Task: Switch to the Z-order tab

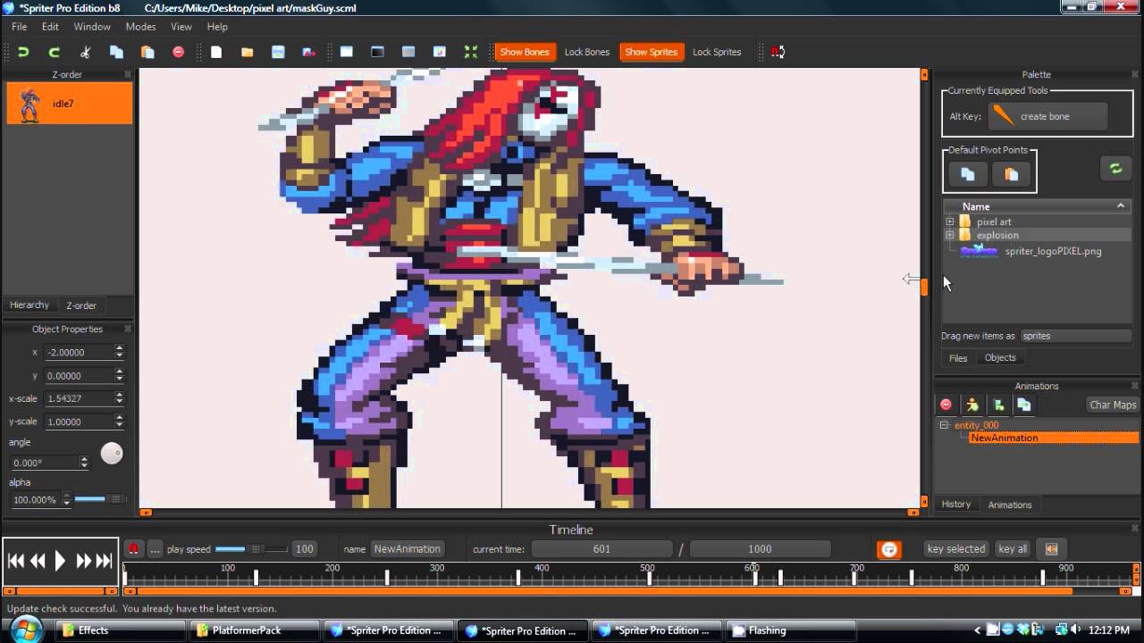Action: point(81,305)
